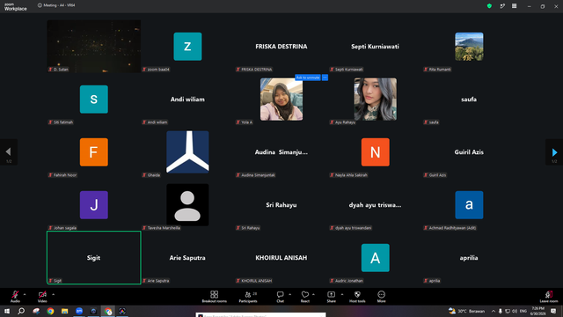Click the phone call icon in title bar
This screenshot has height=317, width=563.
coord(502,6)
